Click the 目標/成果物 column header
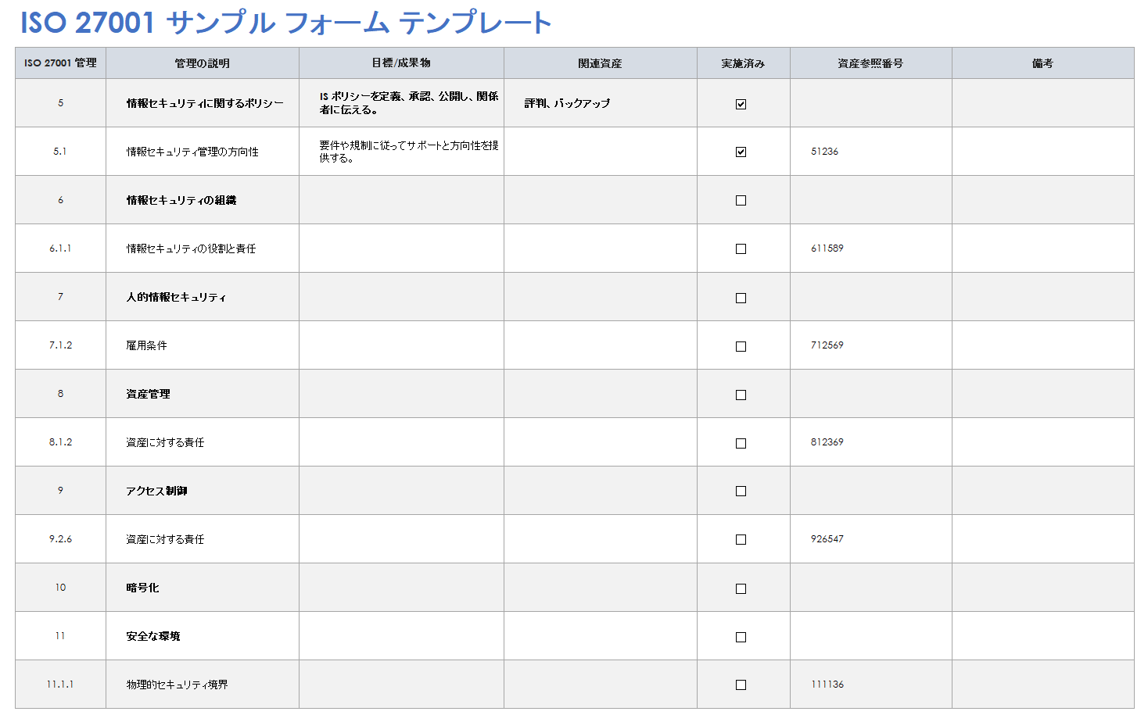 pyautogui.click(x=401, y=63)
